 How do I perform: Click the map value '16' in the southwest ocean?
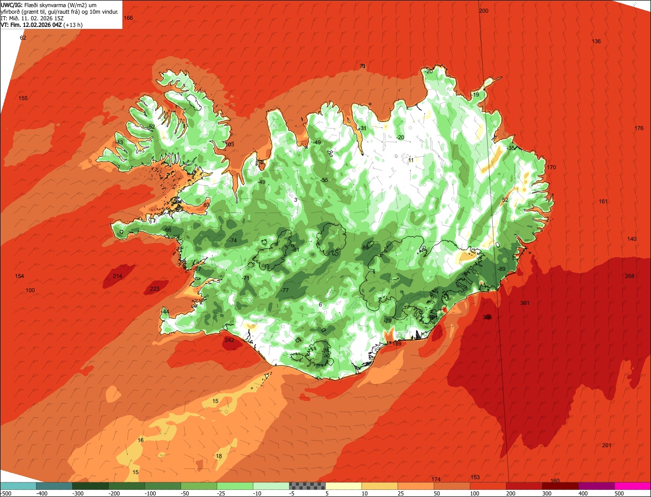coord(141,440)
